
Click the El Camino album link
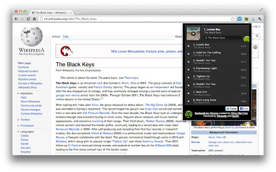coord(74,145)
